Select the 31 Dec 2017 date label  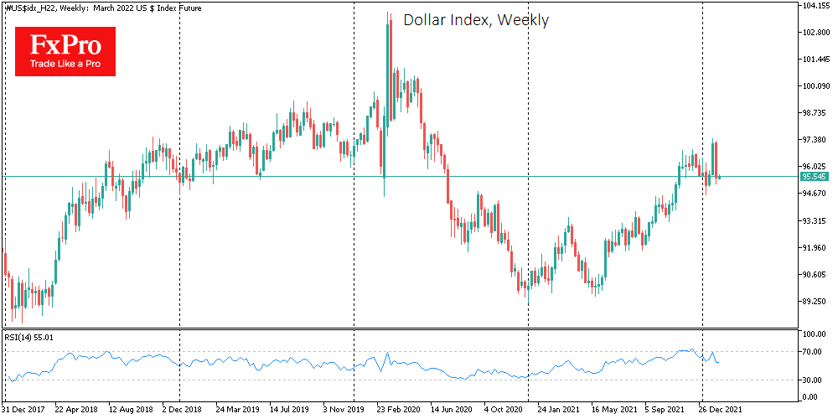[24, 411]
